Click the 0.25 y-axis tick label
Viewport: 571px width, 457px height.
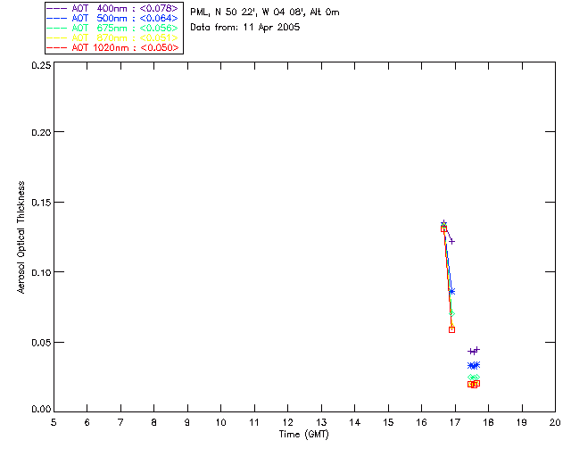[x=41, y=65]
